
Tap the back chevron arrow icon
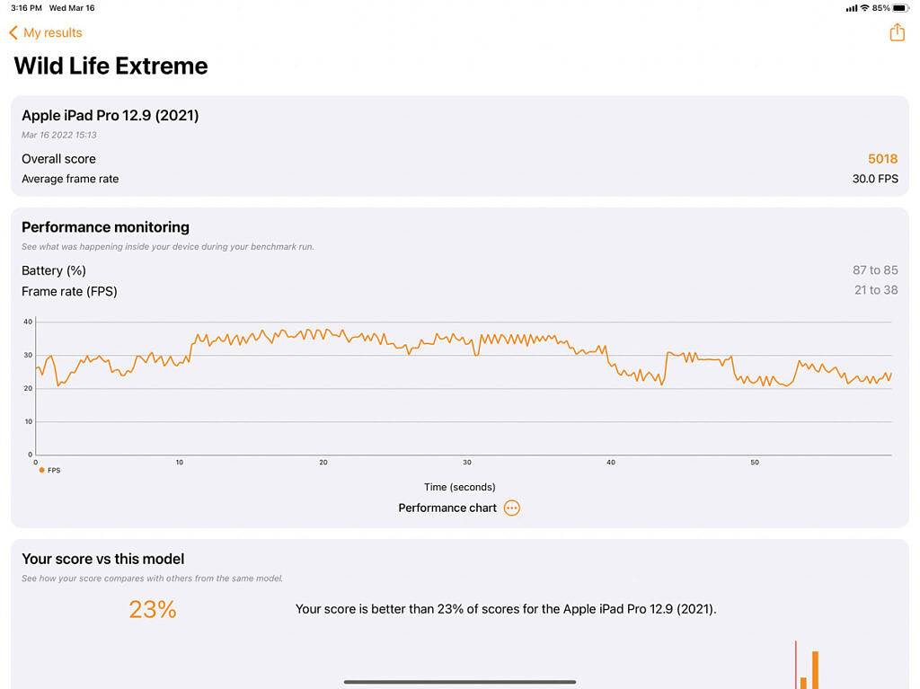(13, 32)
